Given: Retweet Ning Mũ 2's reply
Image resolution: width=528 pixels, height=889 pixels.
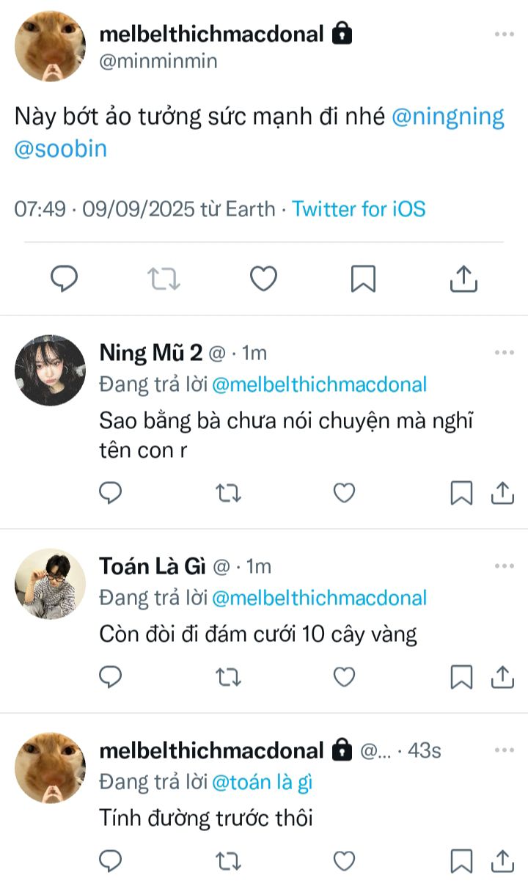Looking at the screenshot, I should point(228,494).
